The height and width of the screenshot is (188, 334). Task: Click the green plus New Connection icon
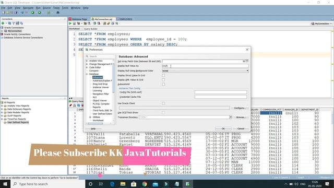(x=3, y=23)
